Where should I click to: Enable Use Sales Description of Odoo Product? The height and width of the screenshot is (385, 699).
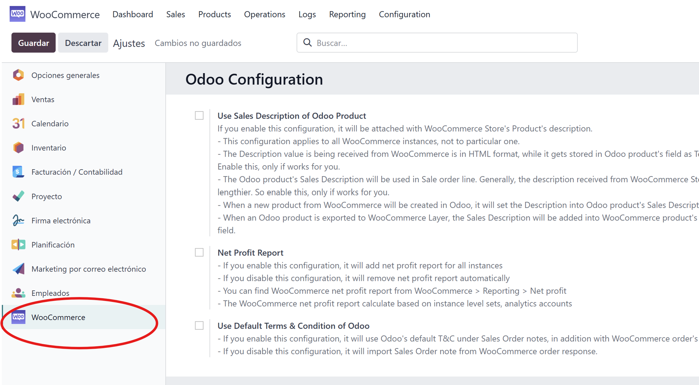(x=199, y=115)
